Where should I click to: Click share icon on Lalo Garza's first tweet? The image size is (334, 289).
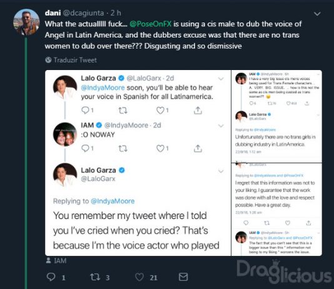point(198,110)
